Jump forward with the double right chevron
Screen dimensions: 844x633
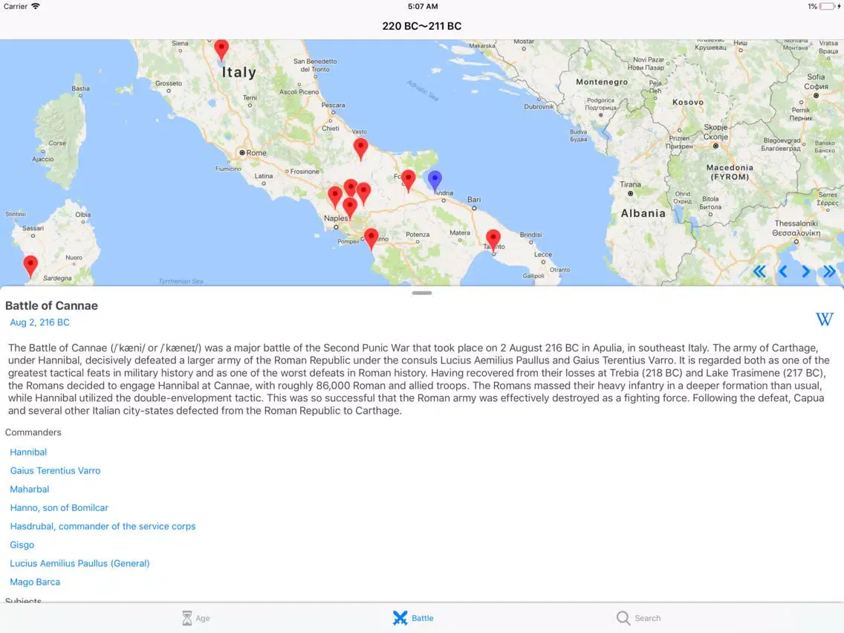click(829, 271)
